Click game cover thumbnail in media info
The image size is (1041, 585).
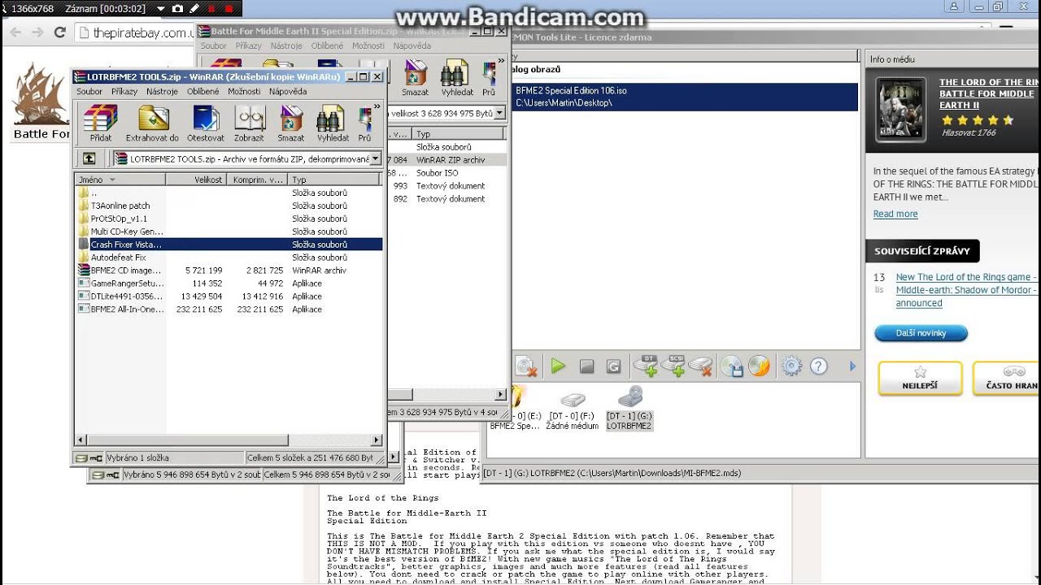(900, 110)
